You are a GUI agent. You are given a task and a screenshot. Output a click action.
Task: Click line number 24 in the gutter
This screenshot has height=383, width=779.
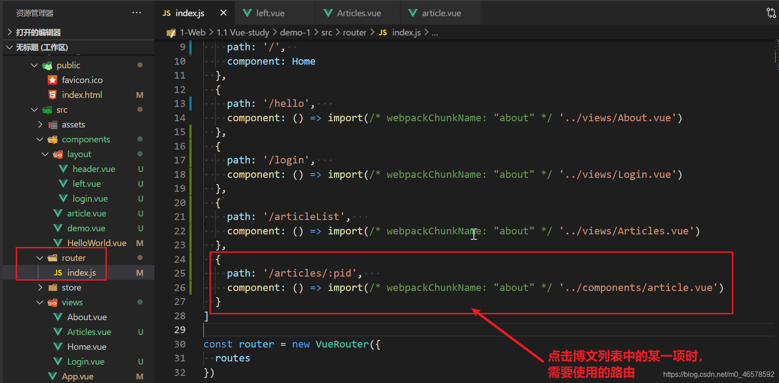click(x=179, y=260)
